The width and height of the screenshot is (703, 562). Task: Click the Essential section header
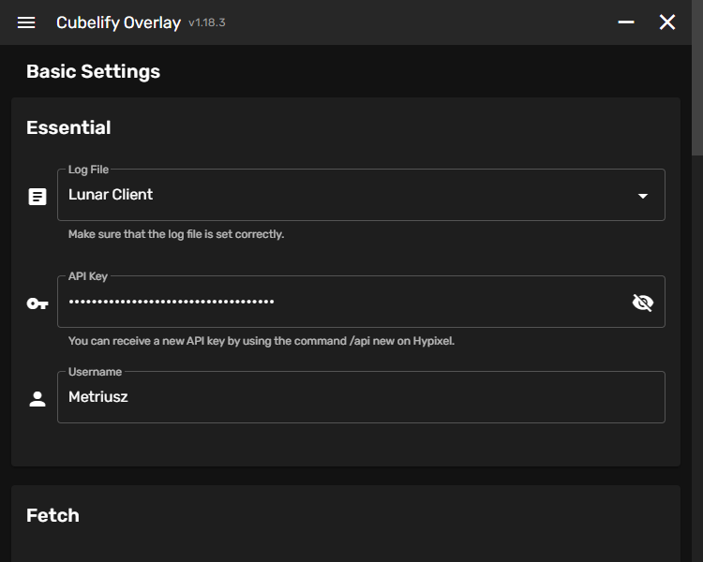click(68, 127)
